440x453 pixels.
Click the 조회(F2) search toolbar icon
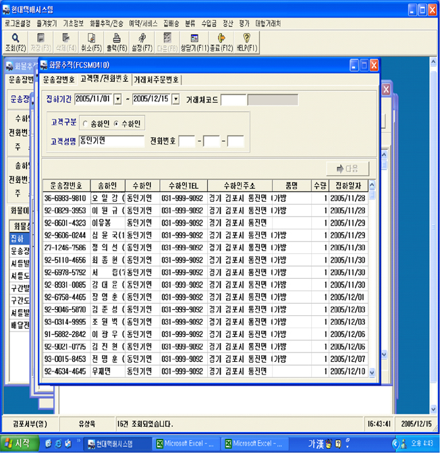coord(15,41)
